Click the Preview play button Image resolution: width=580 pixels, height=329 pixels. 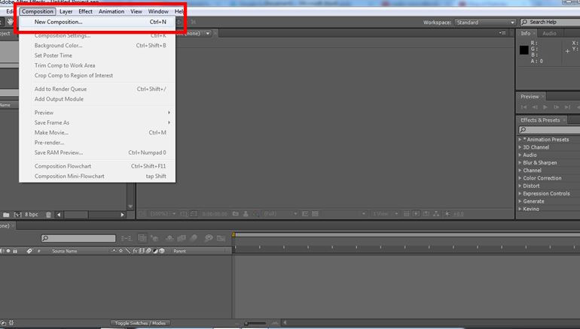tap(545, 107)
